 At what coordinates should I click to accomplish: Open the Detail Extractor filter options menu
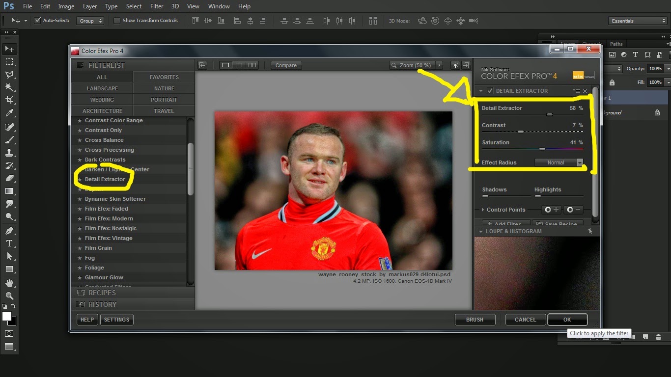576,91
